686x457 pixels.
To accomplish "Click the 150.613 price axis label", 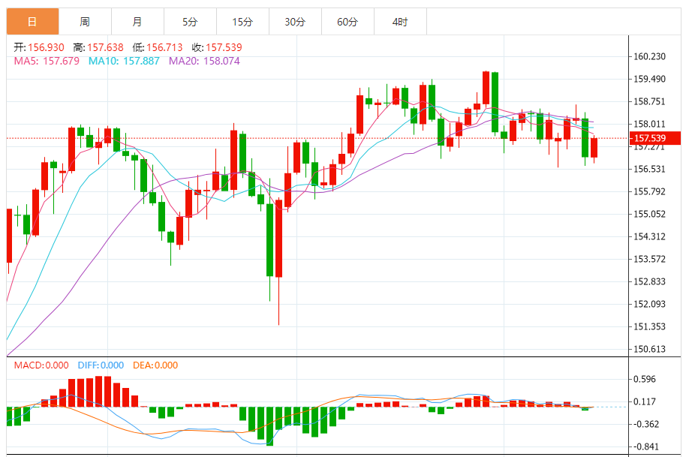I will (650, 349).
